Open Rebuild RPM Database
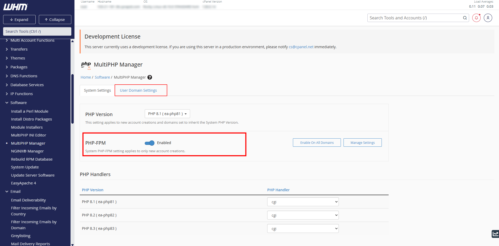The height and width of the screenshot is (246, 499). coord(32,159)
